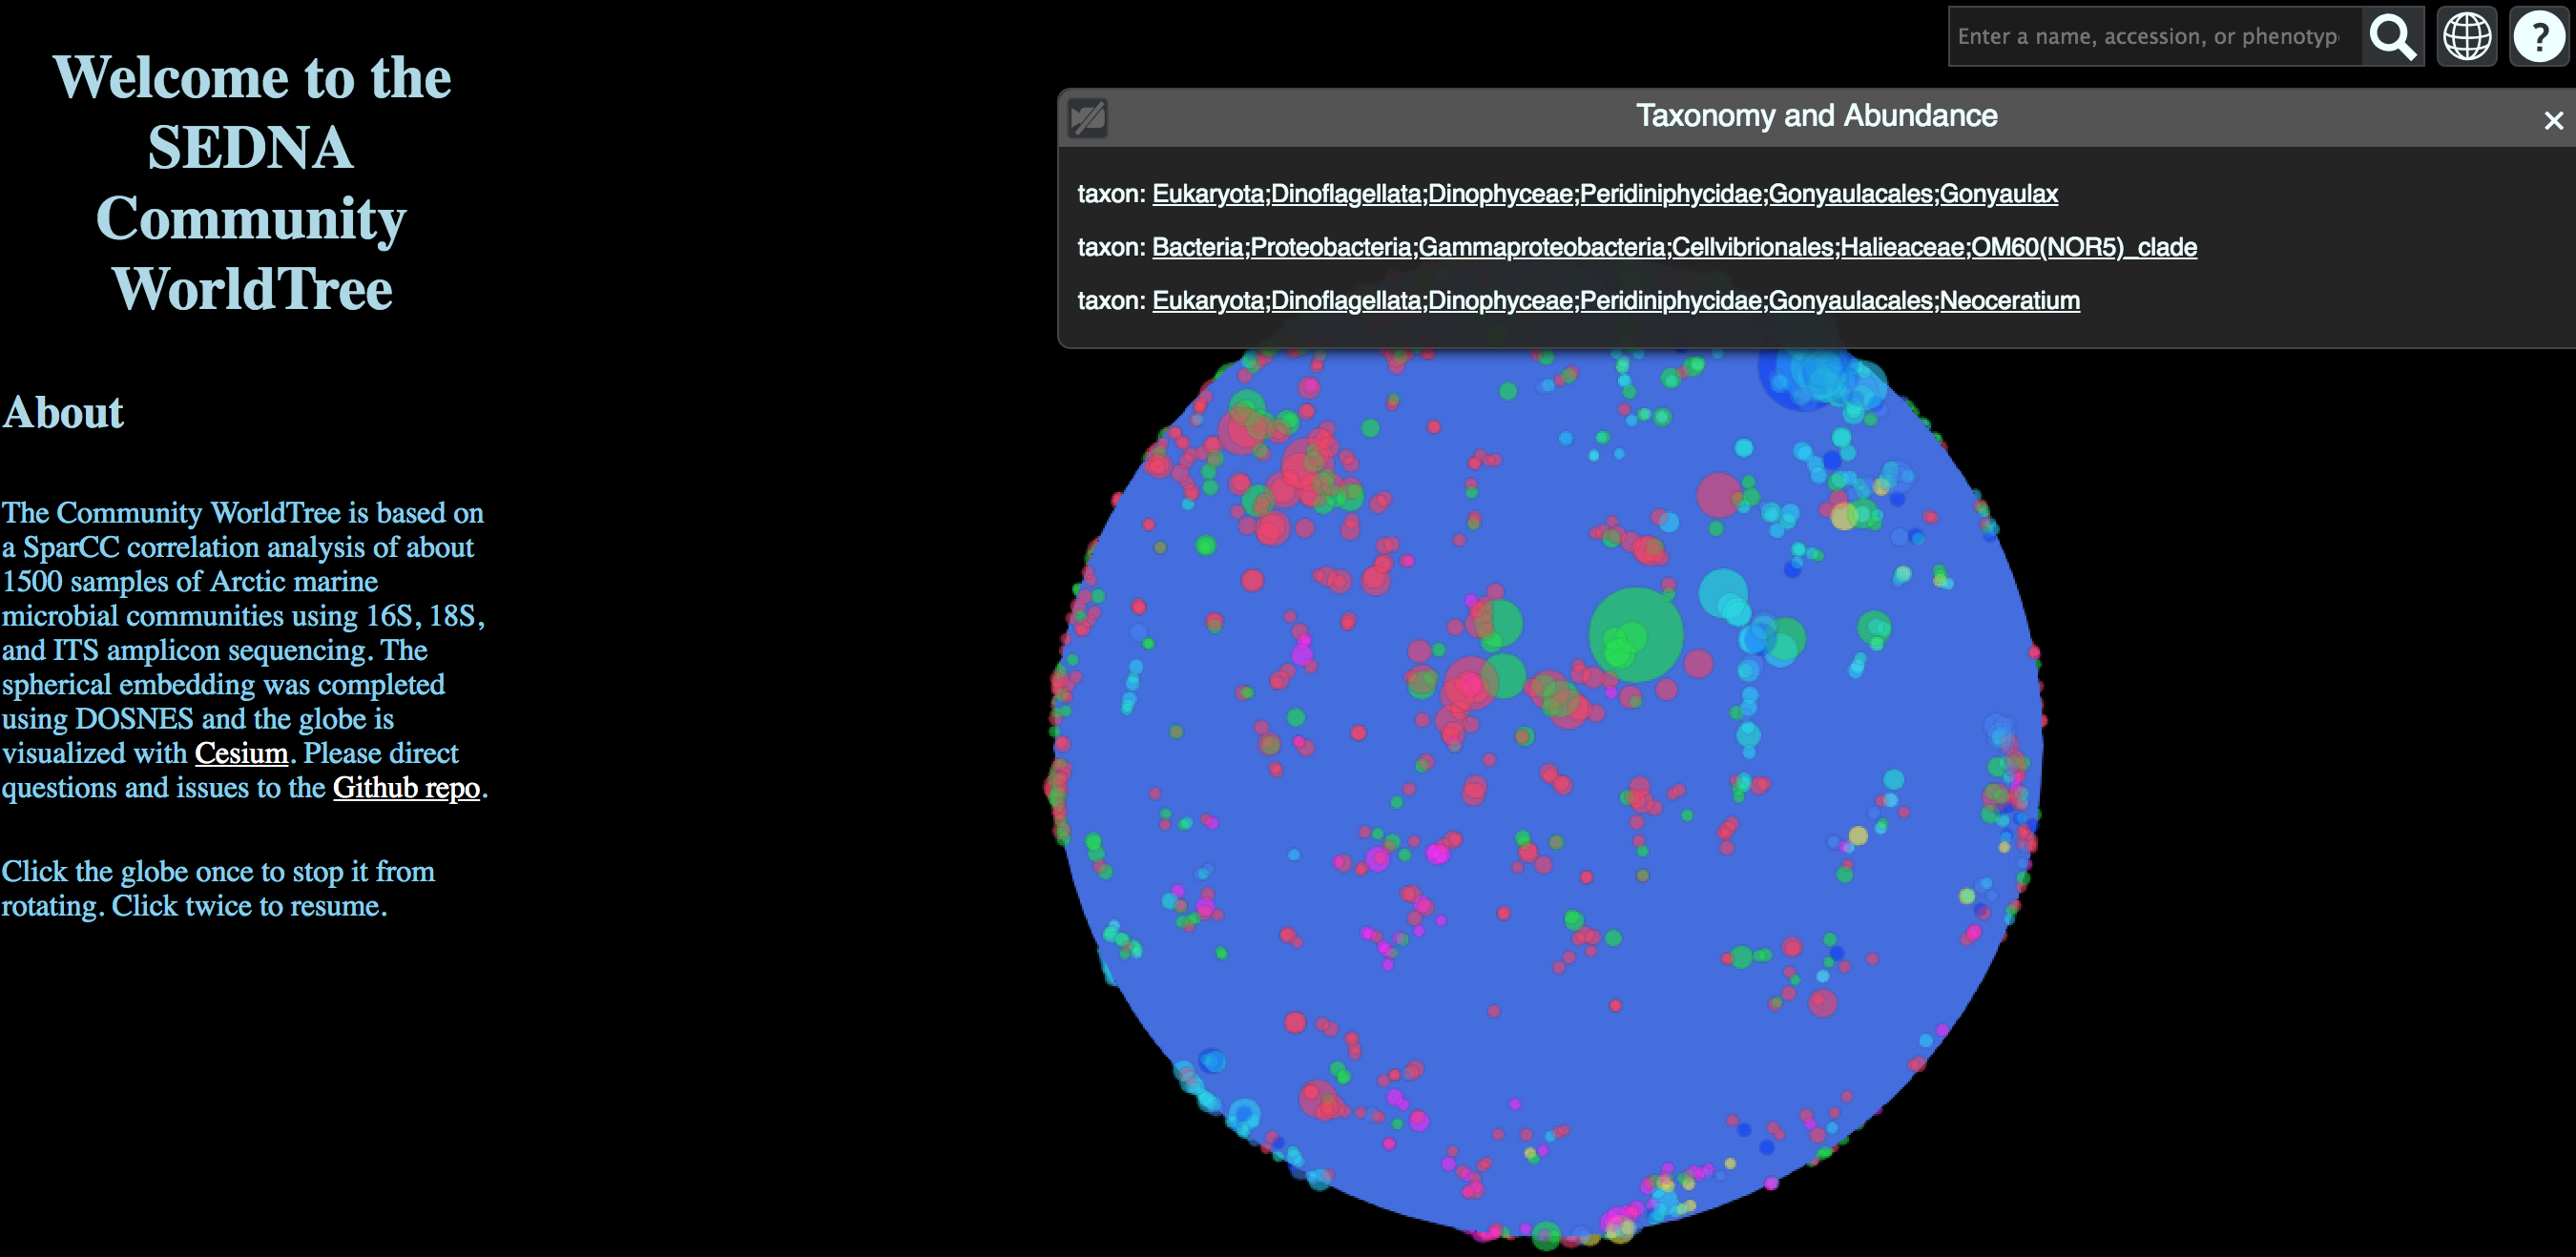The image size is (2576, 1257).
Task: Open the globe base layer picker
Action: pyautogui.click(x=2467, y=37)
